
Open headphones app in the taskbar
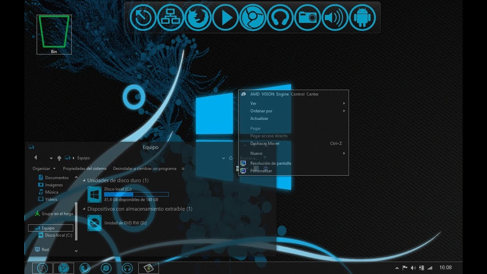click(x=127, y=268)
